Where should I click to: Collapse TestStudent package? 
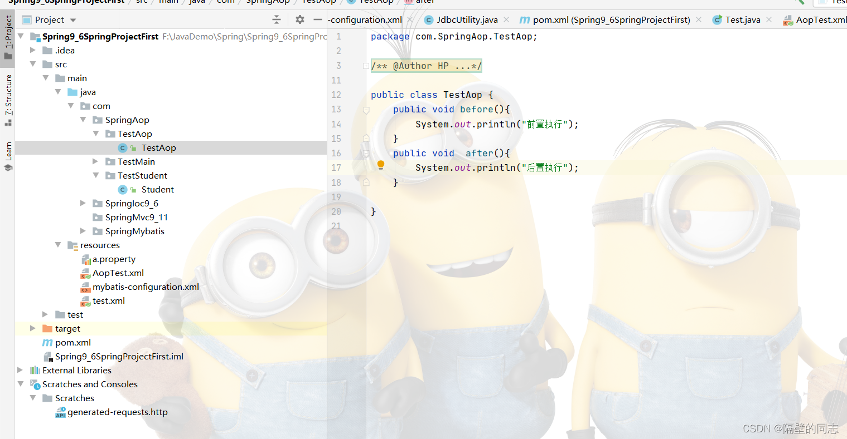[x=95, y=176]
